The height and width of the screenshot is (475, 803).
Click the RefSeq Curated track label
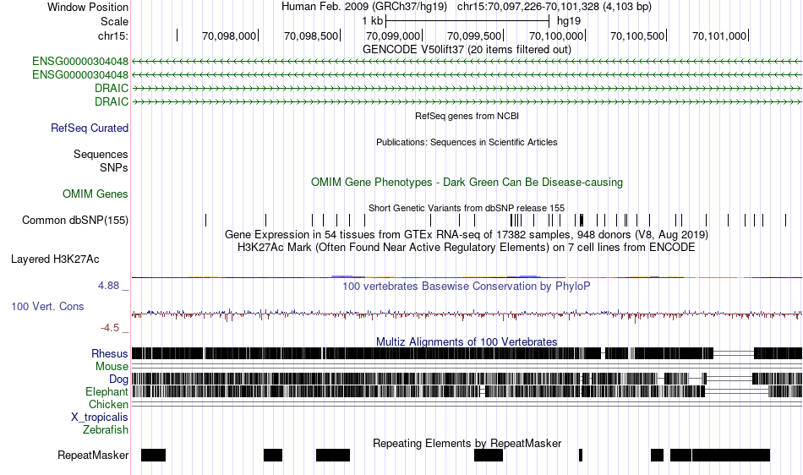pyautogui.click(x=89, y=128)
